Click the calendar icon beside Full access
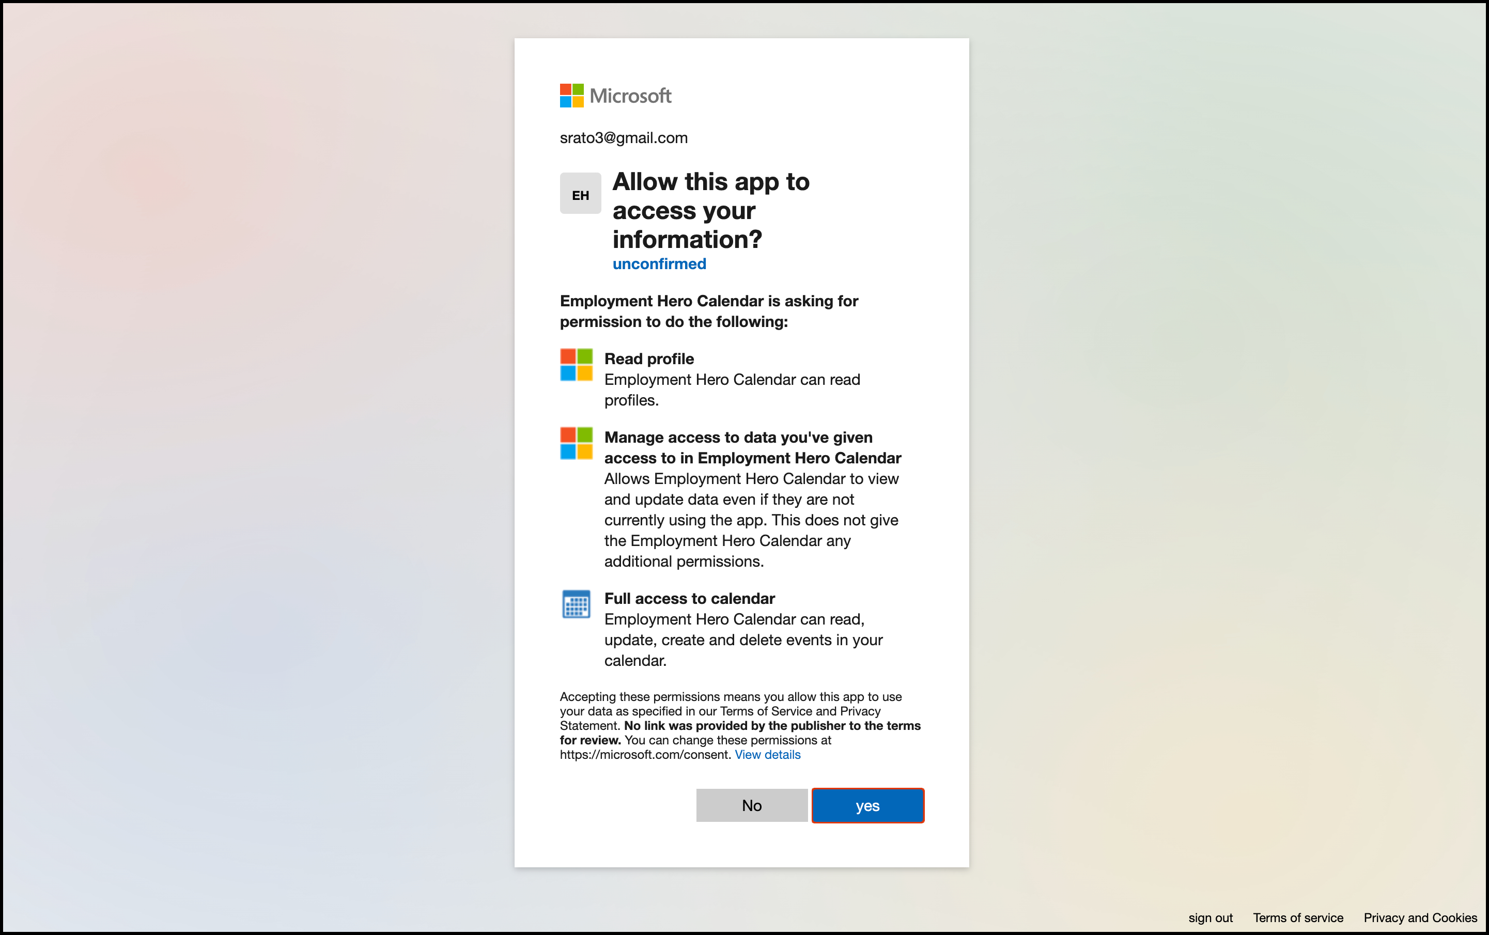This screenshot has width=1489, height=935. point(576,604)
